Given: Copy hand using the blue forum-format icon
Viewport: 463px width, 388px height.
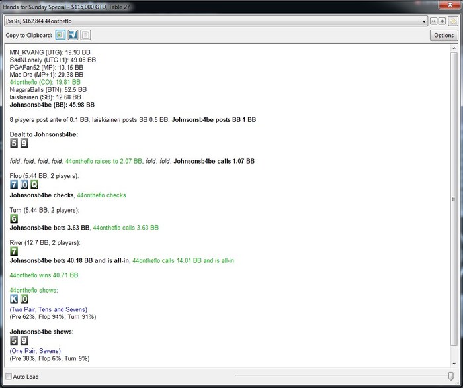Looking at the screenshot, I should (73, 35).
